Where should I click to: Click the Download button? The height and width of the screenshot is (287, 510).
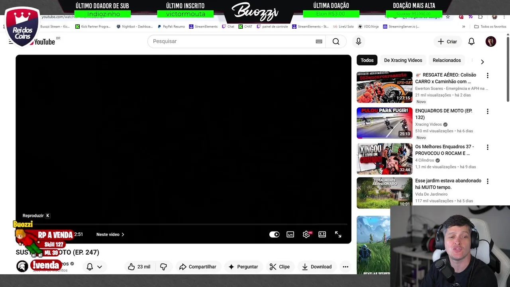click(x=317, y=267)
